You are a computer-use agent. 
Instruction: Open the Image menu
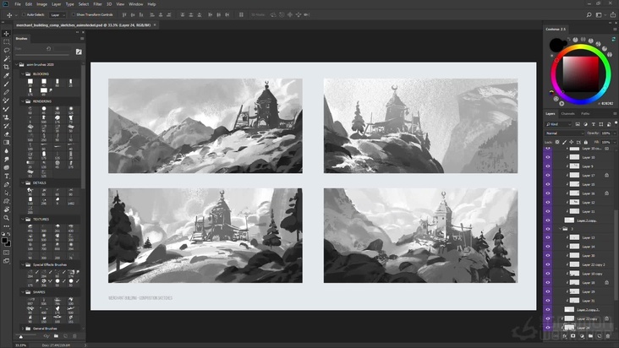(x=41, y=4)
